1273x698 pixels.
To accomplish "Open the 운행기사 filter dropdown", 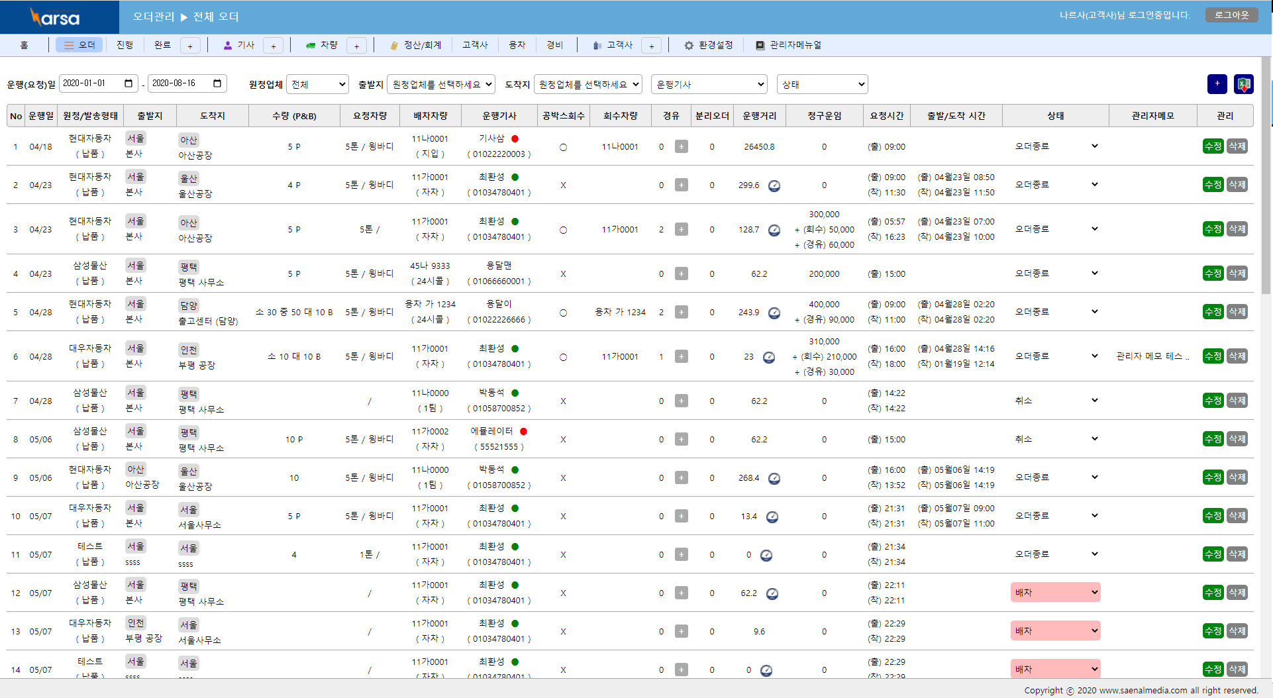I will click(709, 84).
